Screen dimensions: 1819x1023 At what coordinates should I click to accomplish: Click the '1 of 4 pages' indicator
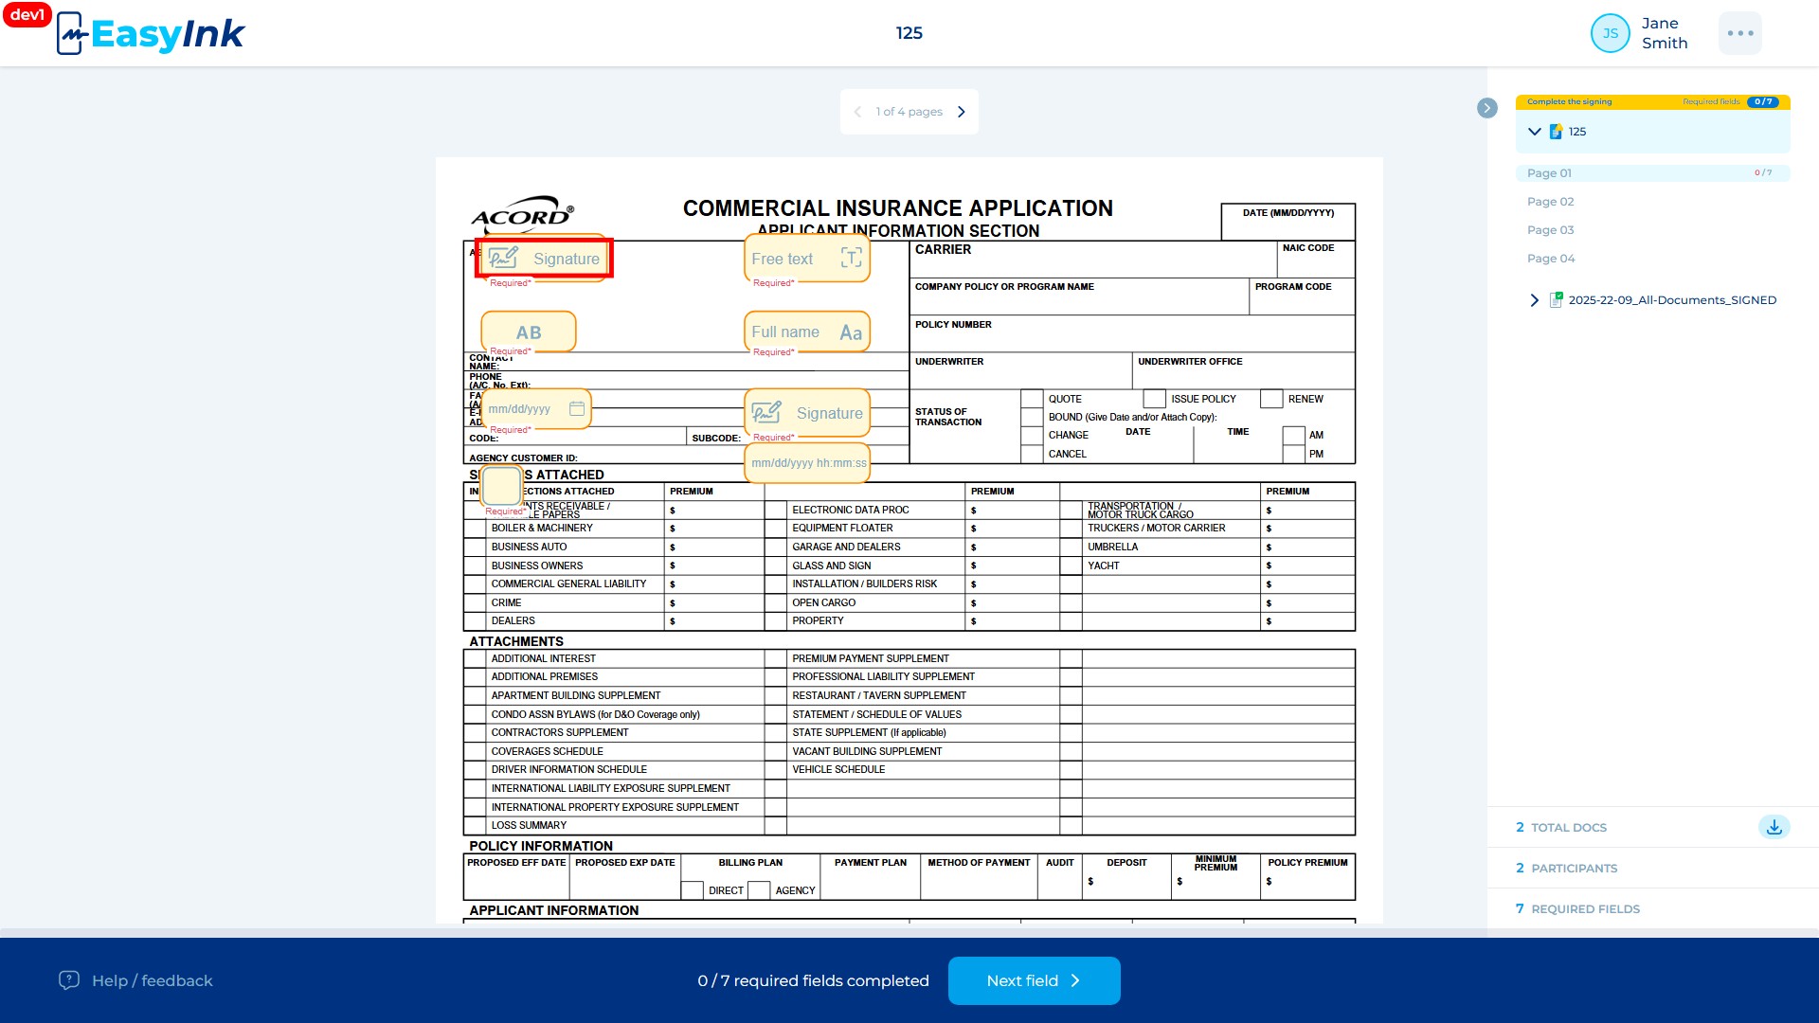(909, 112)
